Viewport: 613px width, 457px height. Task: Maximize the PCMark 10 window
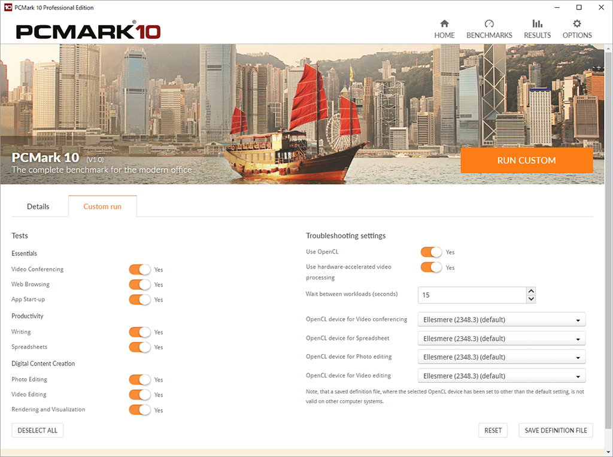click(x=579, y=7)
